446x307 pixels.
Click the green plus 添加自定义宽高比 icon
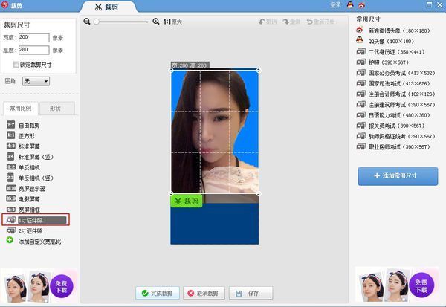point(10,240)
